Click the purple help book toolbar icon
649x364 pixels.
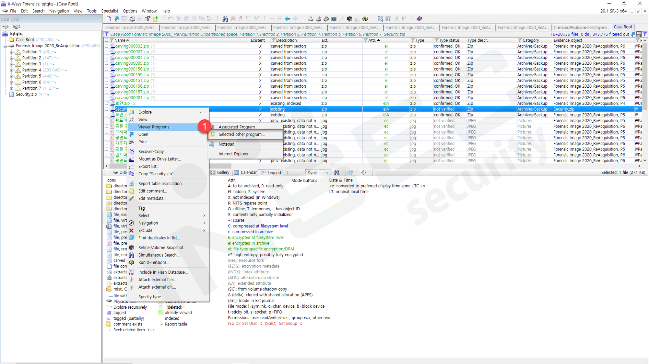419,19
